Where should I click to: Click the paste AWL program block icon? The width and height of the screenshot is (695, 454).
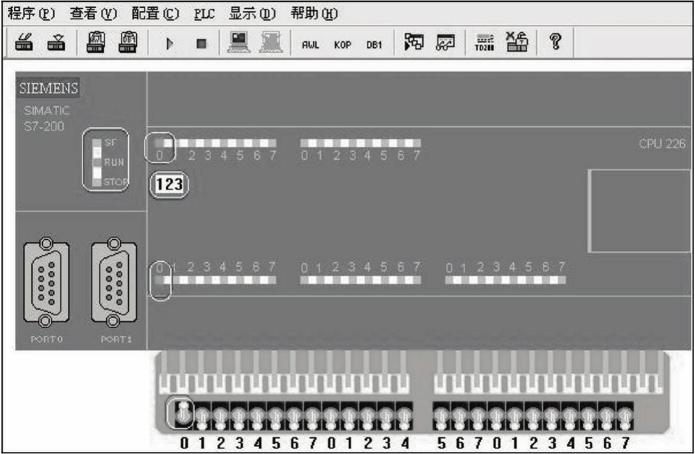pyautogui.click(x=95, y=42)
